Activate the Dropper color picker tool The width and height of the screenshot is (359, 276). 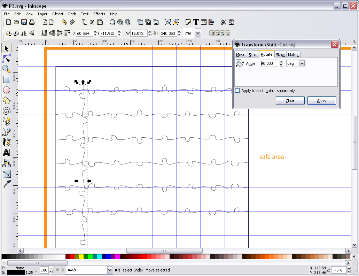pos(6,184)
